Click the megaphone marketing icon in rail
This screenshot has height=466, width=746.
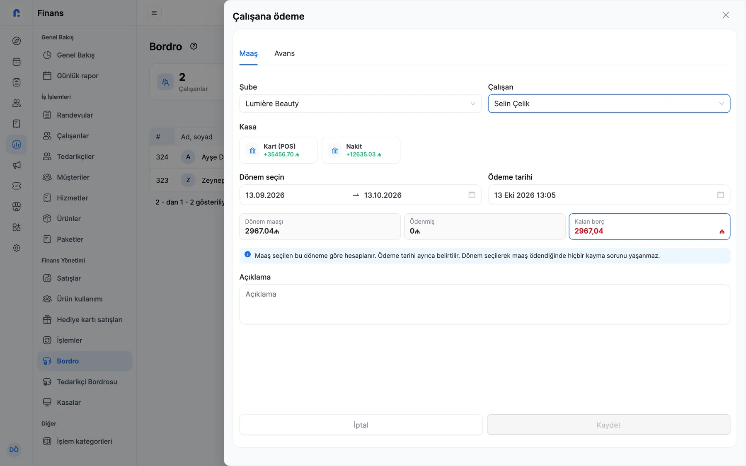pyautogui.click(x=17, y=165)
